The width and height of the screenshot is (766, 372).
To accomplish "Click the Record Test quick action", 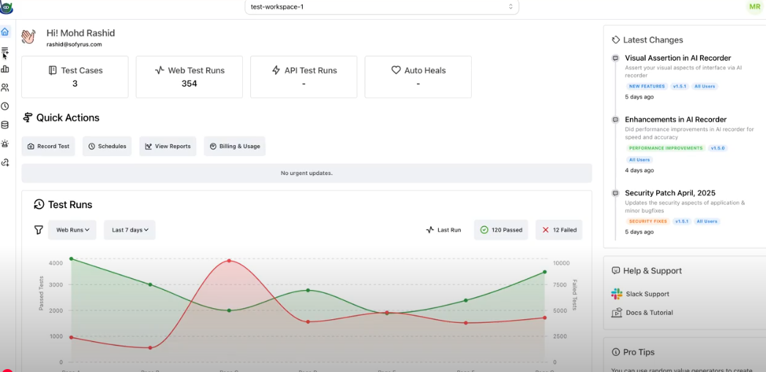I will (48, 146).
